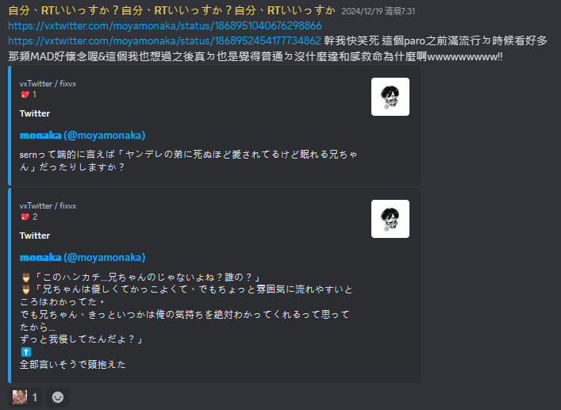Image resolution: width=561 pixels, height=410 pixels.
Task: Click the second owl emoji in second embed
Action: coord(25,289)
